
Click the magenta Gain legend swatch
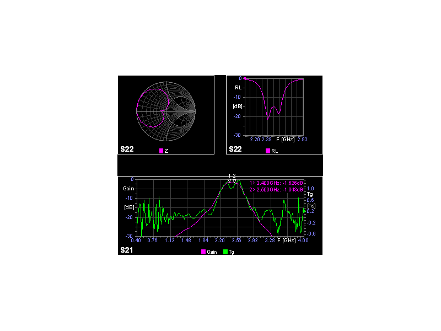(x=203, y=252)
